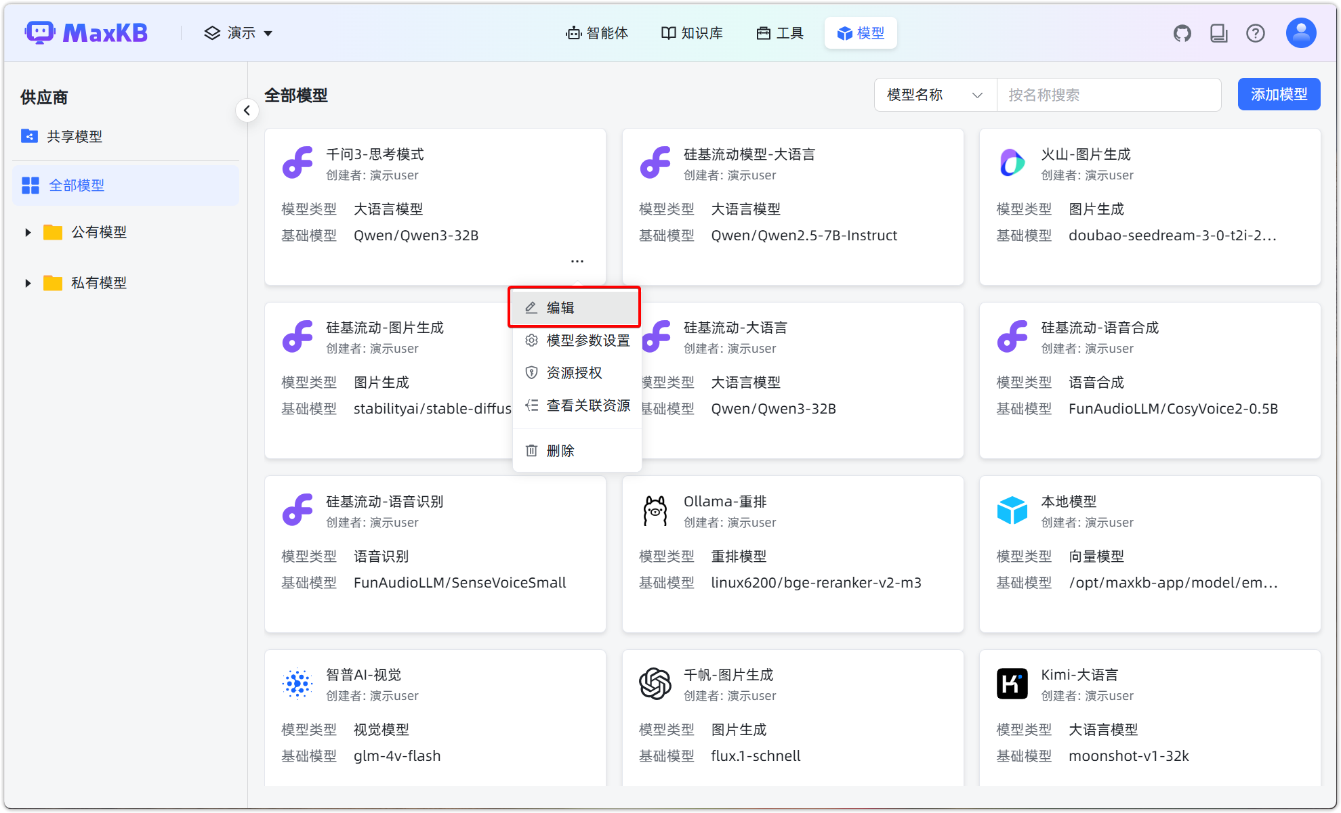Open the shared models sidebar icon
This screenshot has width=1341, height=813.
click(29, 135)
